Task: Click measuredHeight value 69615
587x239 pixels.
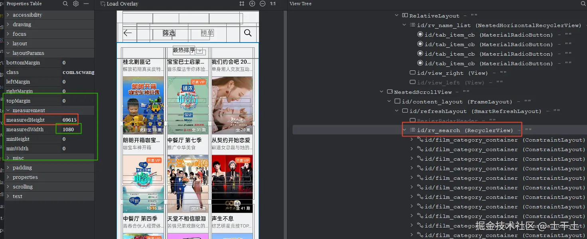Action: [69, 120]
